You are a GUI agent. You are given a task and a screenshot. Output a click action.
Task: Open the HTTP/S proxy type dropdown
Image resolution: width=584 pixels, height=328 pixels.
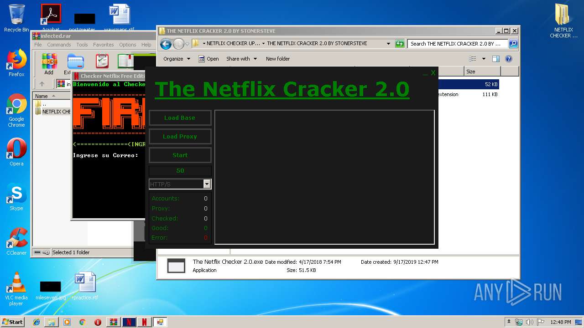[207, 184]
